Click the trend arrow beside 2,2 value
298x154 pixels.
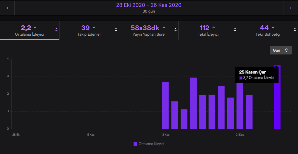[x=35, y=28]
